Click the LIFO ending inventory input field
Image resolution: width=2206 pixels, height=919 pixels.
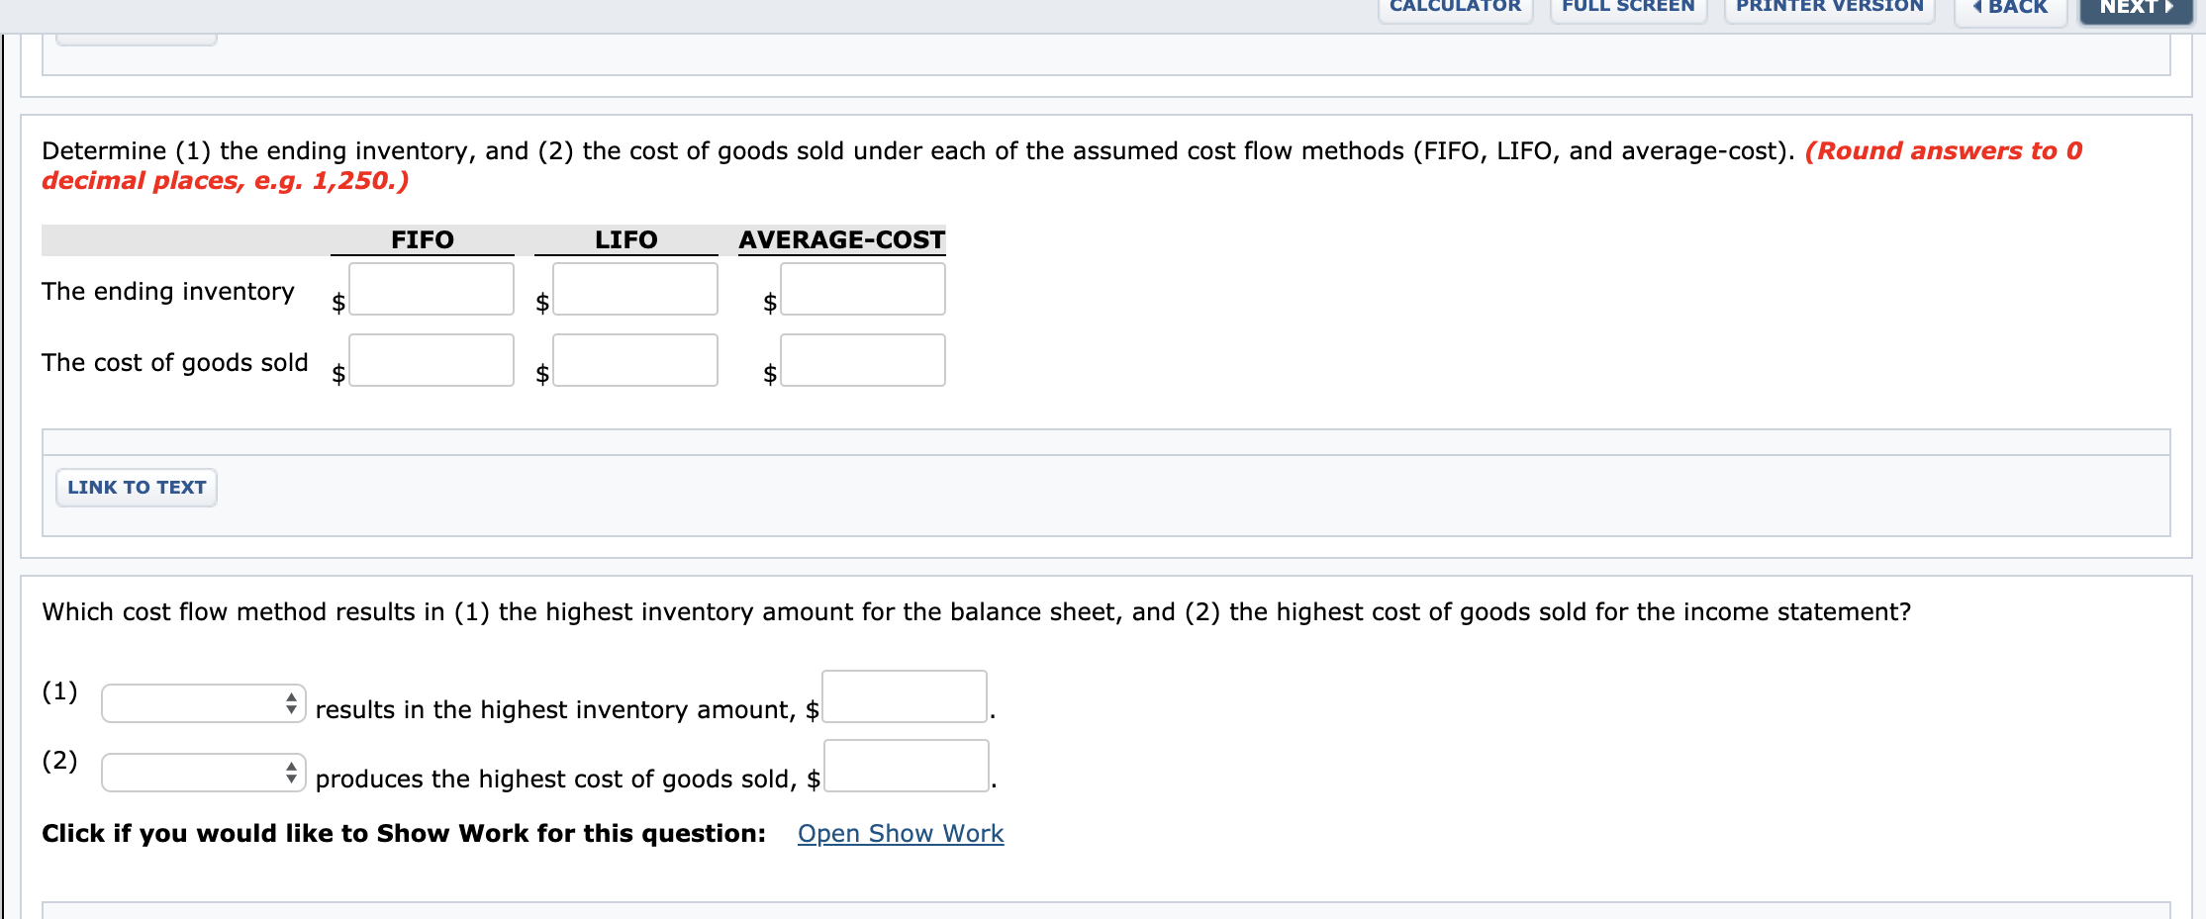pos(634,289)
